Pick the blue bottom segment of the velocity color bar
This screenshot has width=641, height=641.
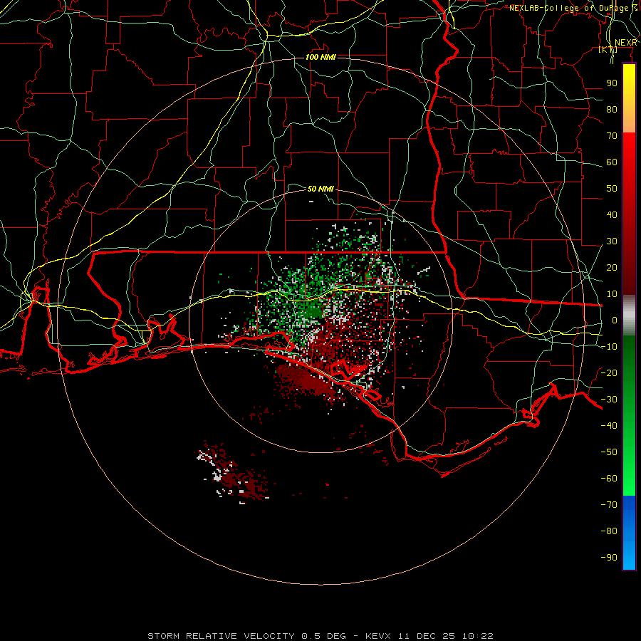[629, 533]
